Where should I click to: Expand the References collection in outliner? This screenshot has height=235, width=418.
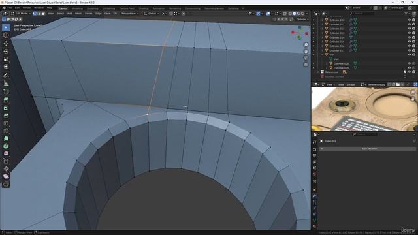click(x=318, y=72)
